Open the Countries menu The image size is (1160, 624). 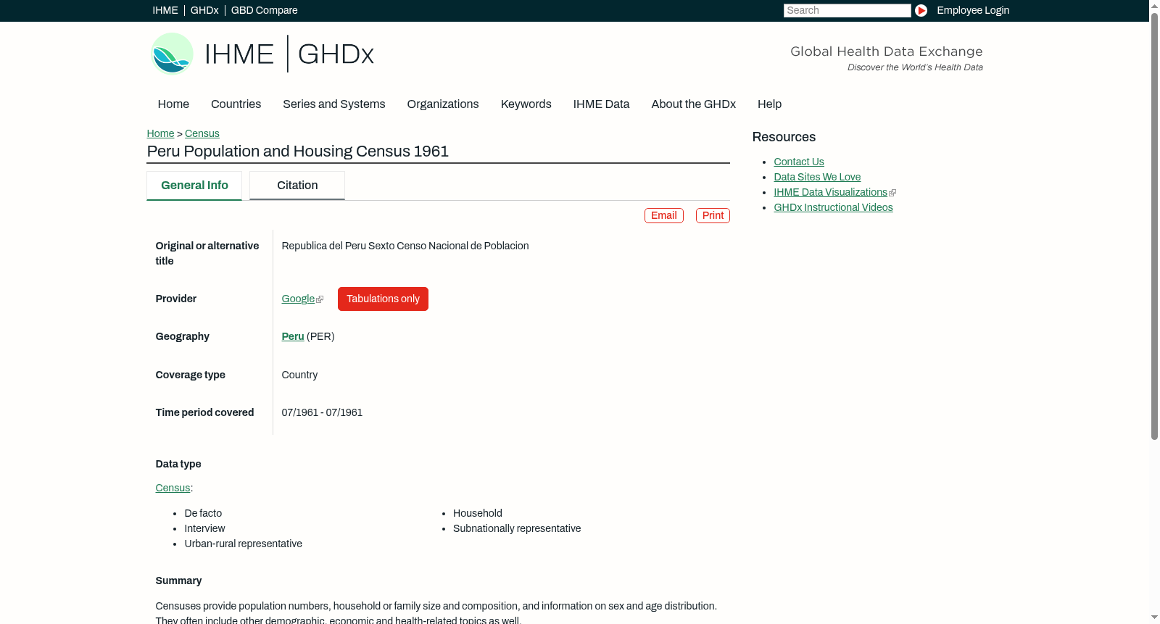[236, 104]
